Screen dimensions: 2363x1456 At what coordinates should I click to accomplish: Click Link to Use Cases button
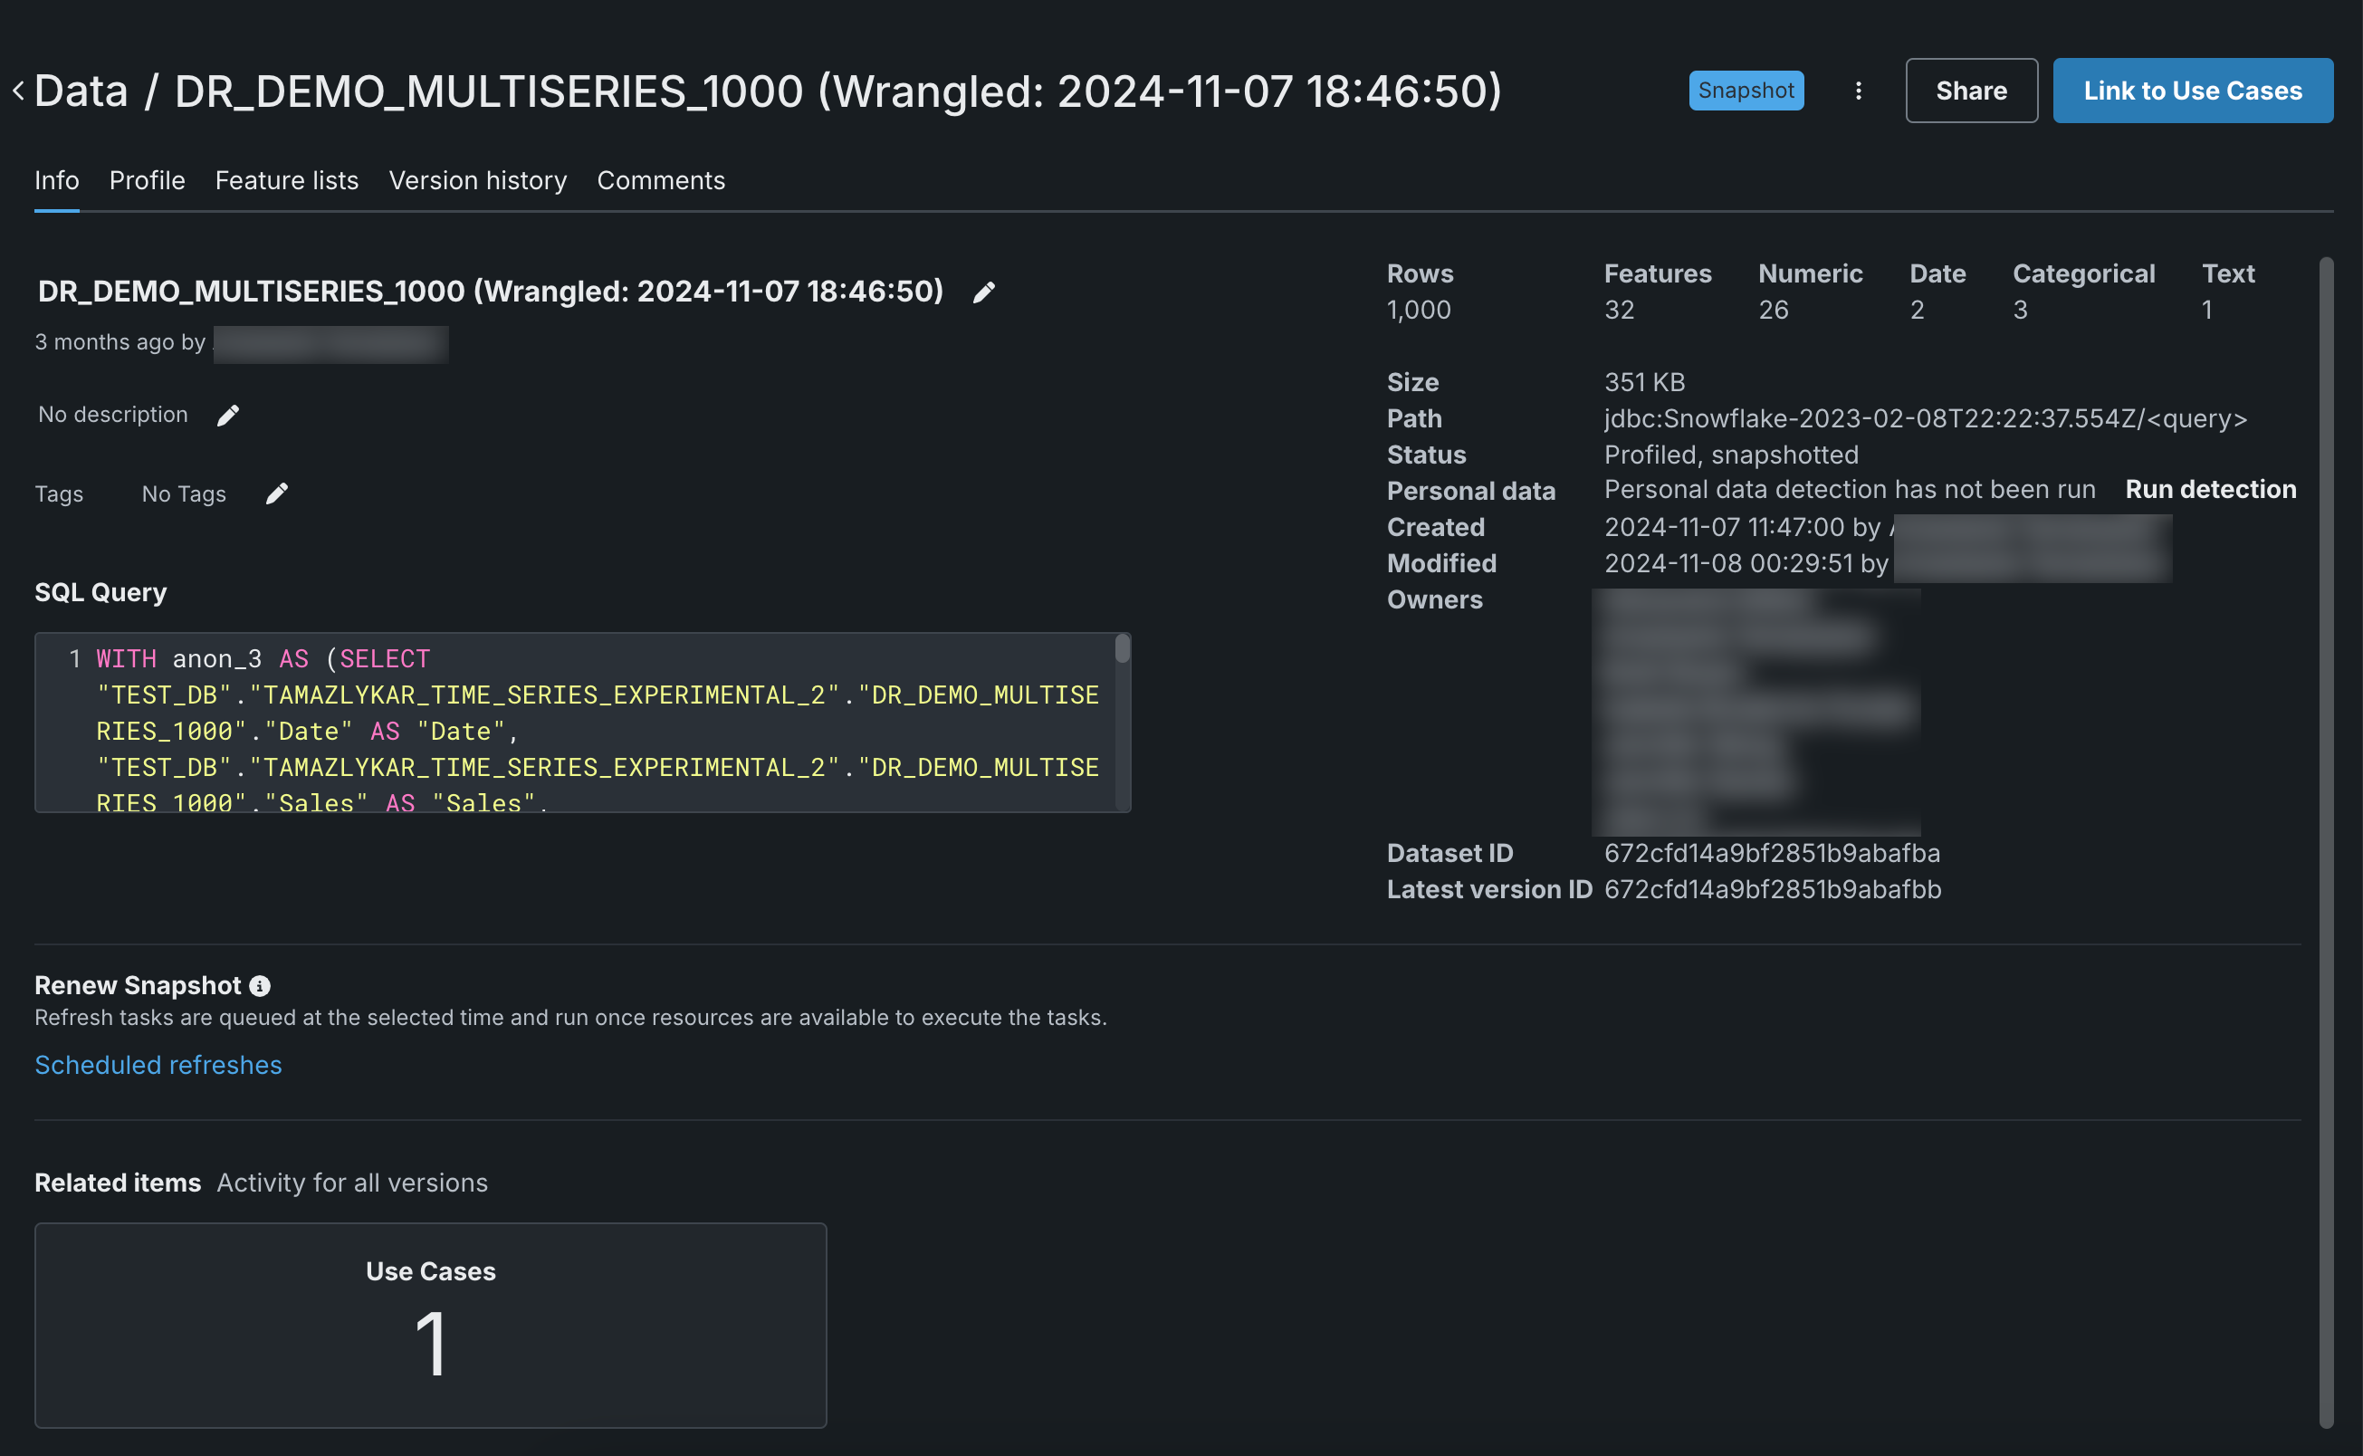(x=2192, y=91)
